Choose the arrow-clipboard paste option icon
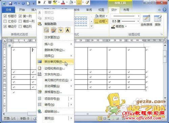The height and width of the screenshot is (123, 169). pyautogui.click(x=61, y=30)
